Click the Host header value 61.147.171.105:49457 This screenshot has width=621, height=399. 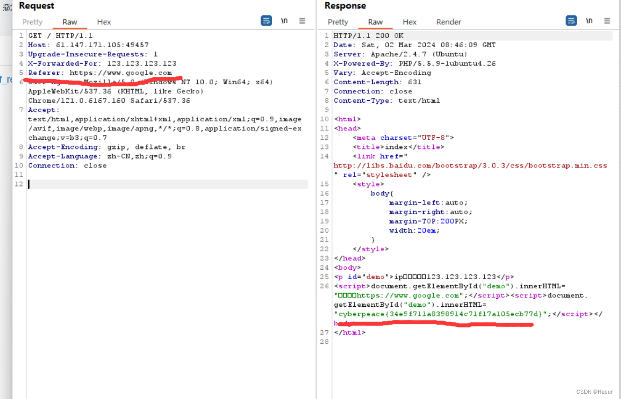102,45
